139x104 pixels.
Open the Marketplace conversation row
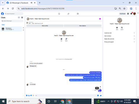point(11,29)
